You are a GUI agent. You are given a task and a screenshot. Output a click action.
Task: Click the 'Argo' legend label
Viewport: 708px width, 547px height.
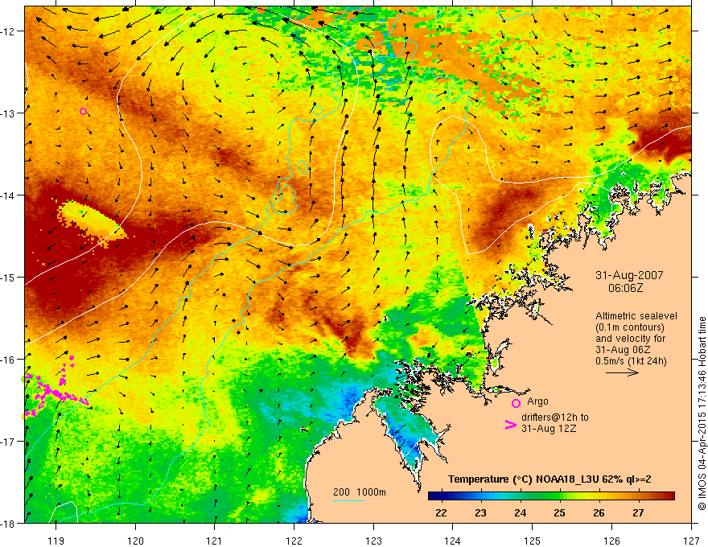click(x=537, y=401)
